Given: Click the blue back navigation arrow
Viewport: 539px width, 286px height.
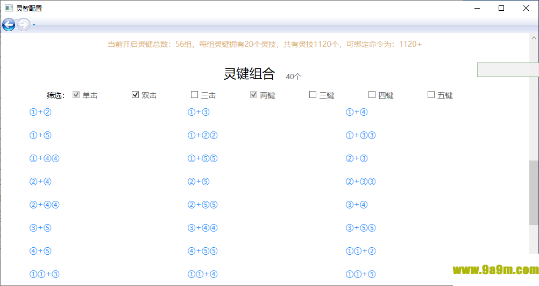Looking at the screenshot, I should pyautogui.click(x=9, y=25).
